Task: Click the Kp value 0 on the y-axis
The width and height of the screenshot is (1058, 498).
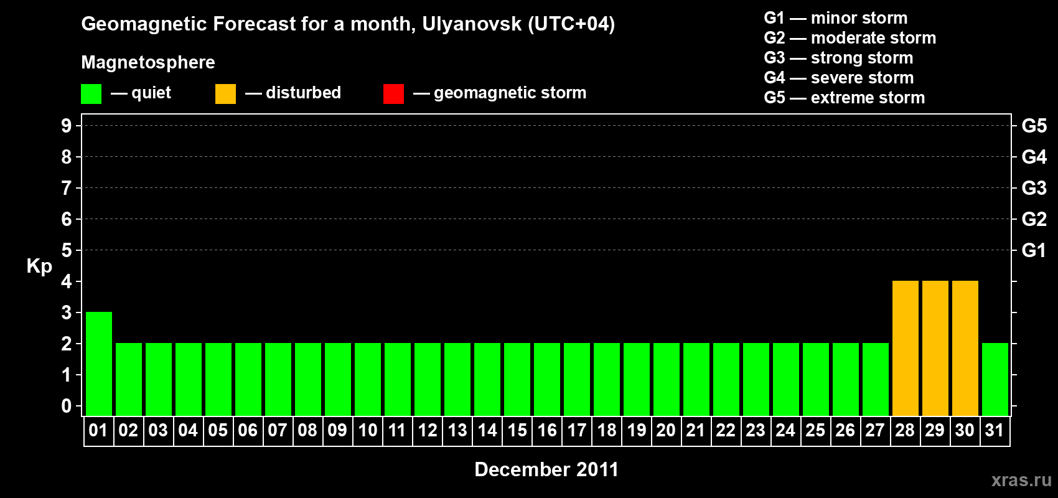Action: (67, 406)
